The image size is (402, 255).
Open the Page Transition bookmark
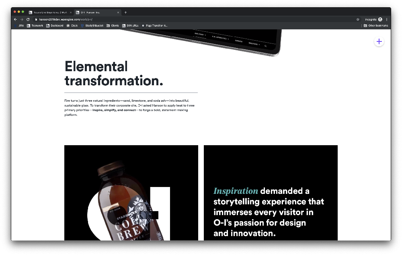(x=154, y=26)
